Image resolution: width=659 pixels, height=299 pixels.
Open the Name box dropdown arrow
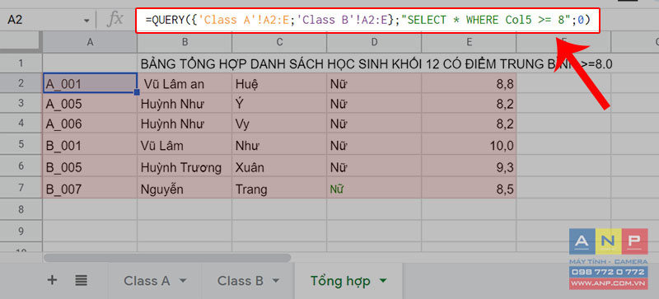[x=86, y=21]
